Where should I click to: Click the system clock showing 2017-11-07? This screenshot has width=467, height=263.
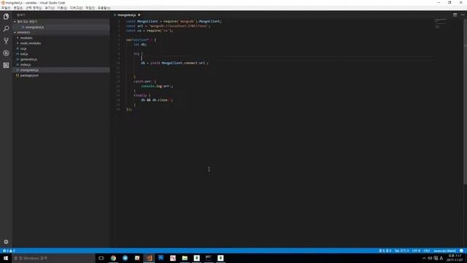[455, 258]
